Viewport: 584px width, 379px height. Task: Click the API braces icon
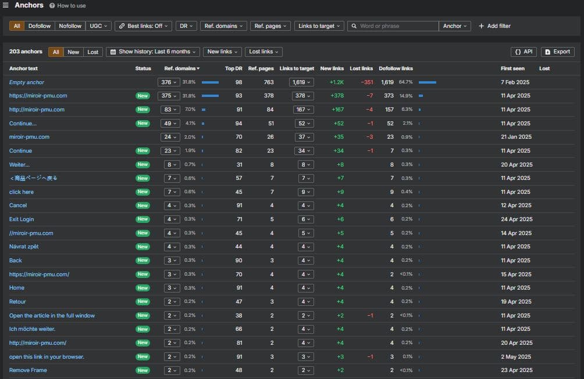pyautogui.click(x=518, y=52)
